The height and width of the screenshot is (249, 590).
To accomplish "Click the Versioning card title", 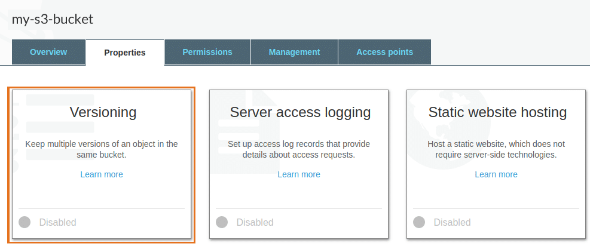I will 103,112.
